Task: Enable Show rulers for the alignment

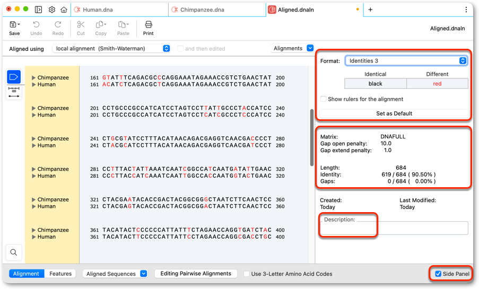Action: 323,99
